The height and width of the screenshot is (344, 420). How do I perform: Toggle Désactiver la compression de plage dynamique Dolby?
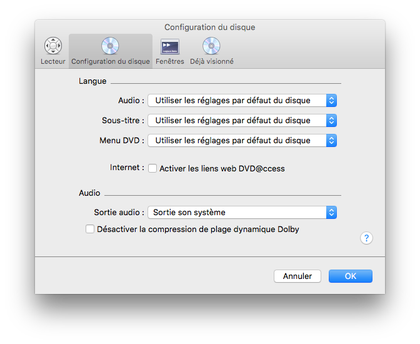click(90, 230)
